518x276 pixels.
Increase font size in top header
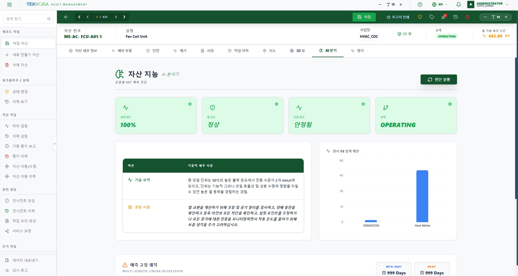pyautogui.click(x=401, y=5)
